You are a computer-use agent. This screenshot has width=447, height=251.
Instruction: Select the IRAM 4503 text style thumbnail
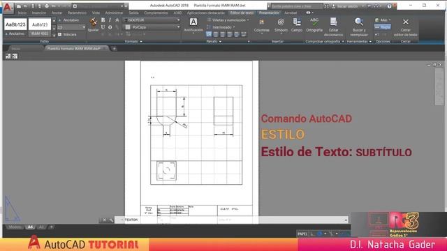[x=40, y=28]
